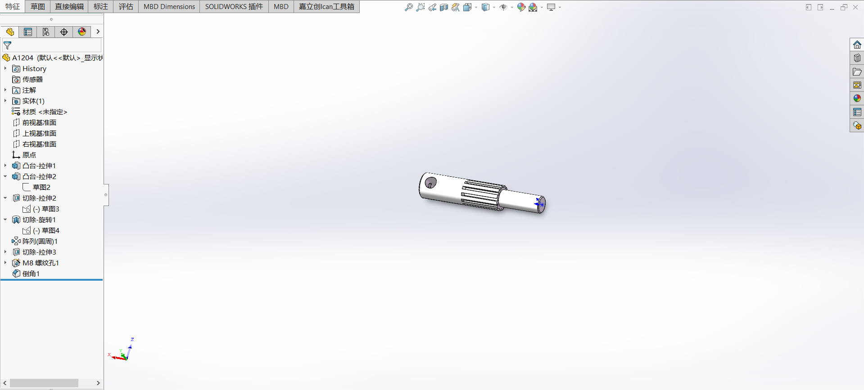Select the Zoom to Area tool
The height and width of the screenshot is (390, 864).
point(421,7)
